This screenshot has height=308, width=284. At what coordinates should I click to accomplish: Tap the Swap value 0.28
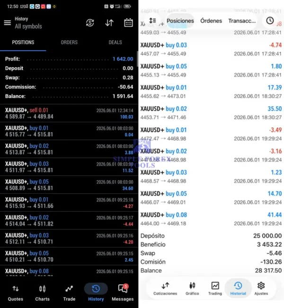click(128, 78)
